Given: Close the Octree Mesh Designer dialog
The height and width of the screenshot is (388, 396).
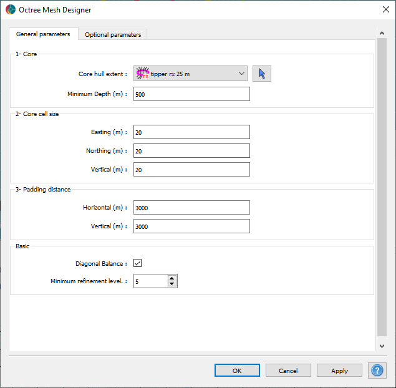Looking at the screenshot, I should pos(385,9).
